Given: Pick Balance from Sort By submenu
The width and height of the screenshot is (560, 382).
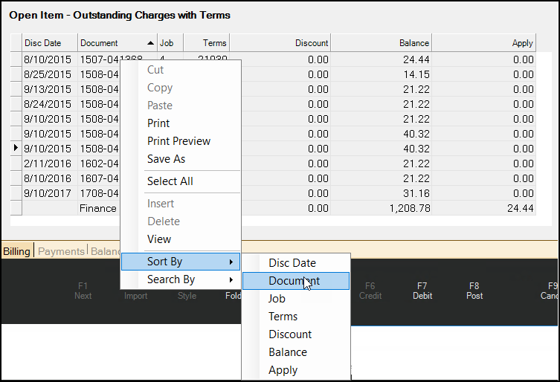Looking at the screenshot, I should 287,352.
